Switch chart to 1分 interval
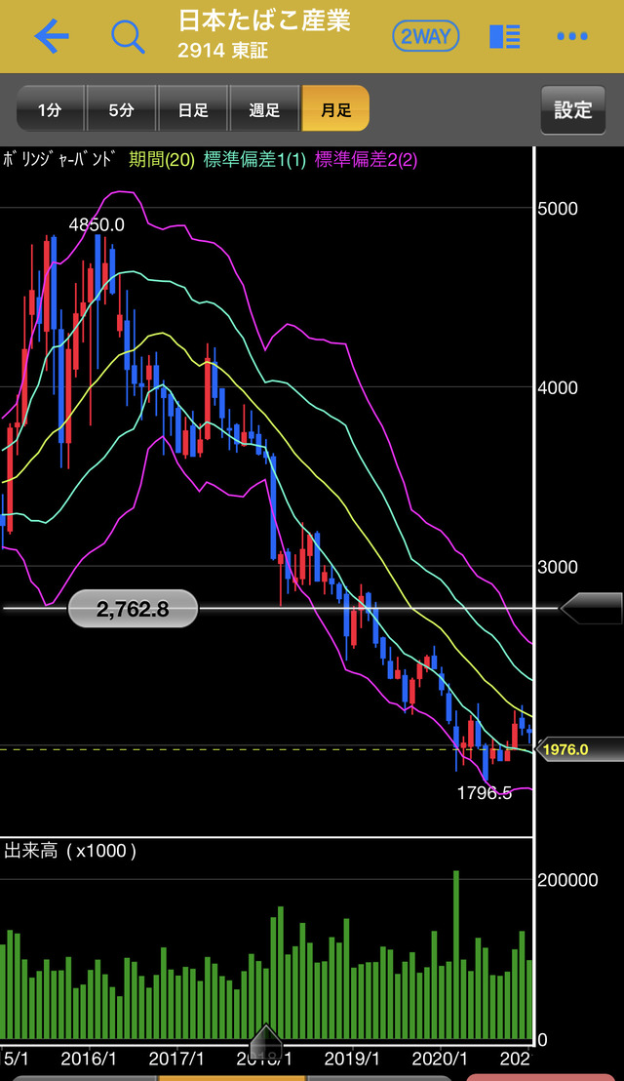624x1081 pixels. click(x=50, y=108)
